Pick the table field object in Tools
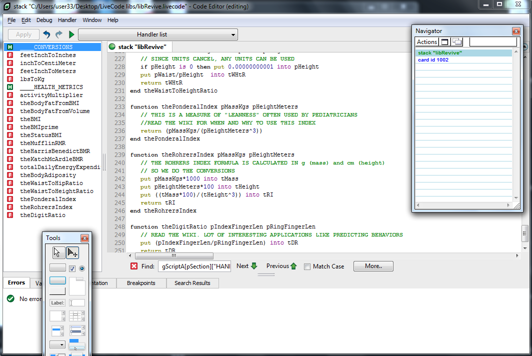The height and width of the screenshot is (356, 532). (77, 316)
